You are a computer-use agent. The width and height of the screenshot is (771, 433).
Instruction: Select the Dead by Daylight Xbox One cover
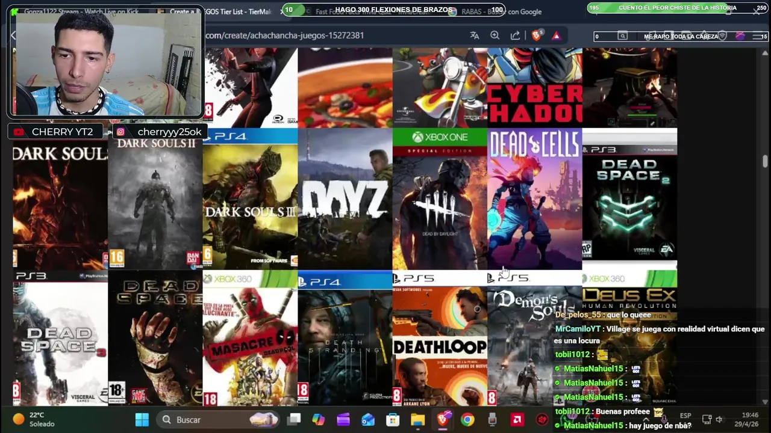[x=440, y=199]
